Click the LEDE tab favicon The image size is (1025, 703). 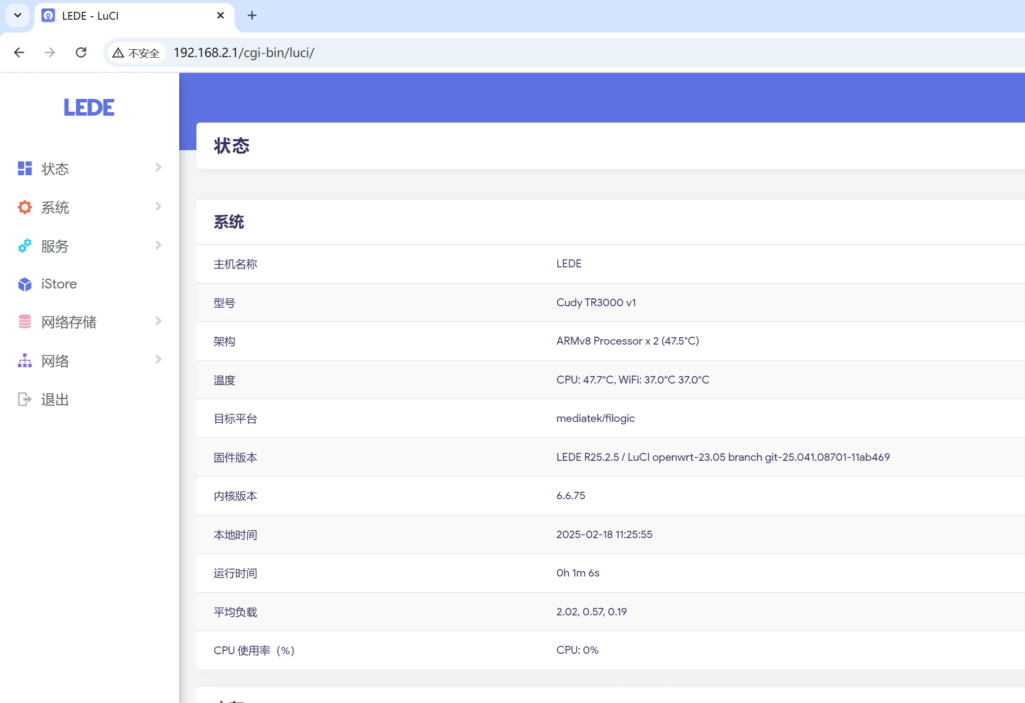coord(48,15)
